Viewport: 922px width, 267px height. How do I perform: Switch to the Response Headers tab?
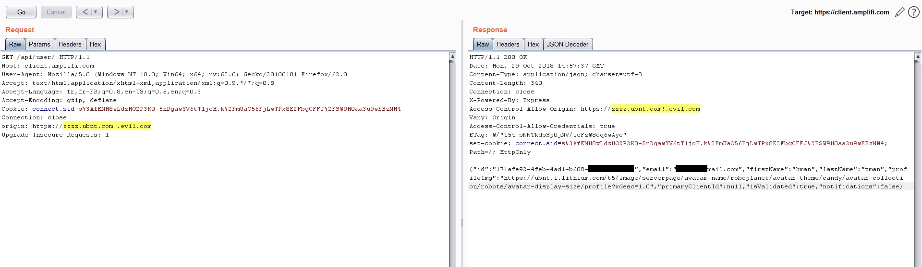[508, 44]
